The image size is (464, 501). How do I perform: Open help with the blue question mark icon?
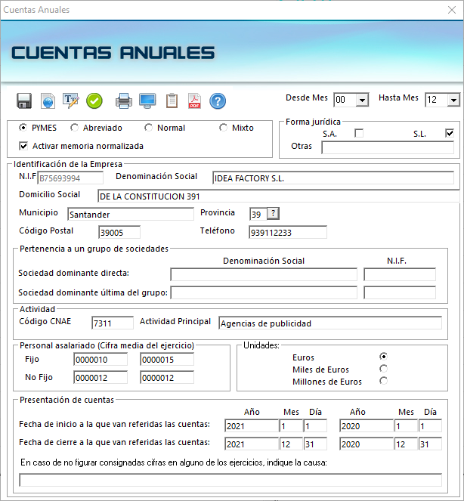point(218,101)
